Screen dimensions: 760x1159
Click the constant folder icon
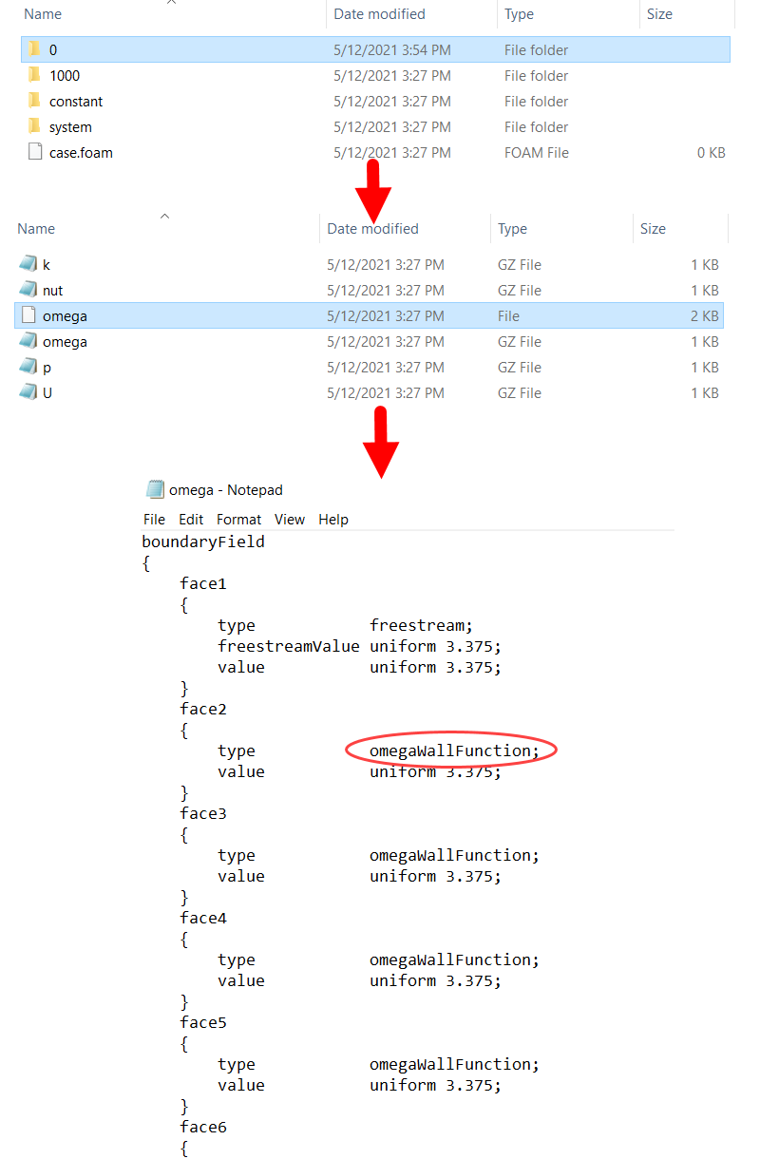[x=34, y=101]
